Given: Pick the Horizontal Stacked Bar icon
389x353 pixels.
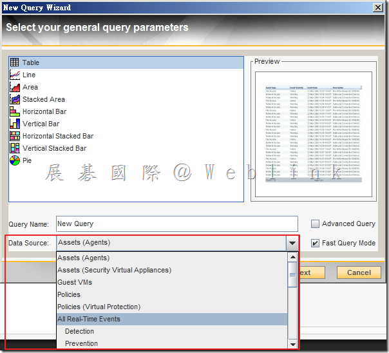Looking at the screenshot, I should pyautogui.click(x=15, y=136).
